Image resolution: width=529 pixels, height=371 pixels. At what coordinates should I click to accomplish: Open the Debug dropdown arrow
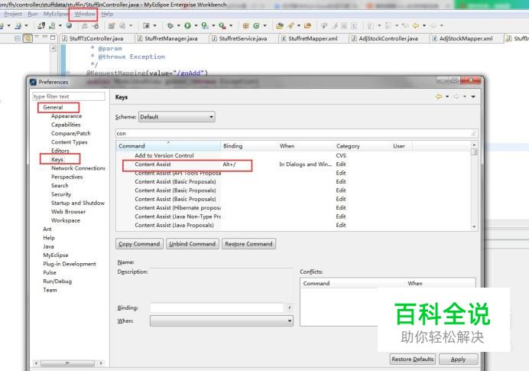pos(178,26)
